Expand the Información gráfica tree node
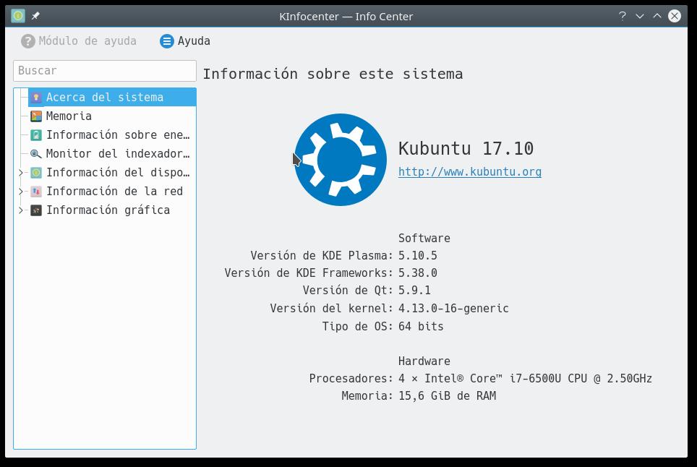The width and height of the screenshot is (697, 467). (x=20, y=210)
